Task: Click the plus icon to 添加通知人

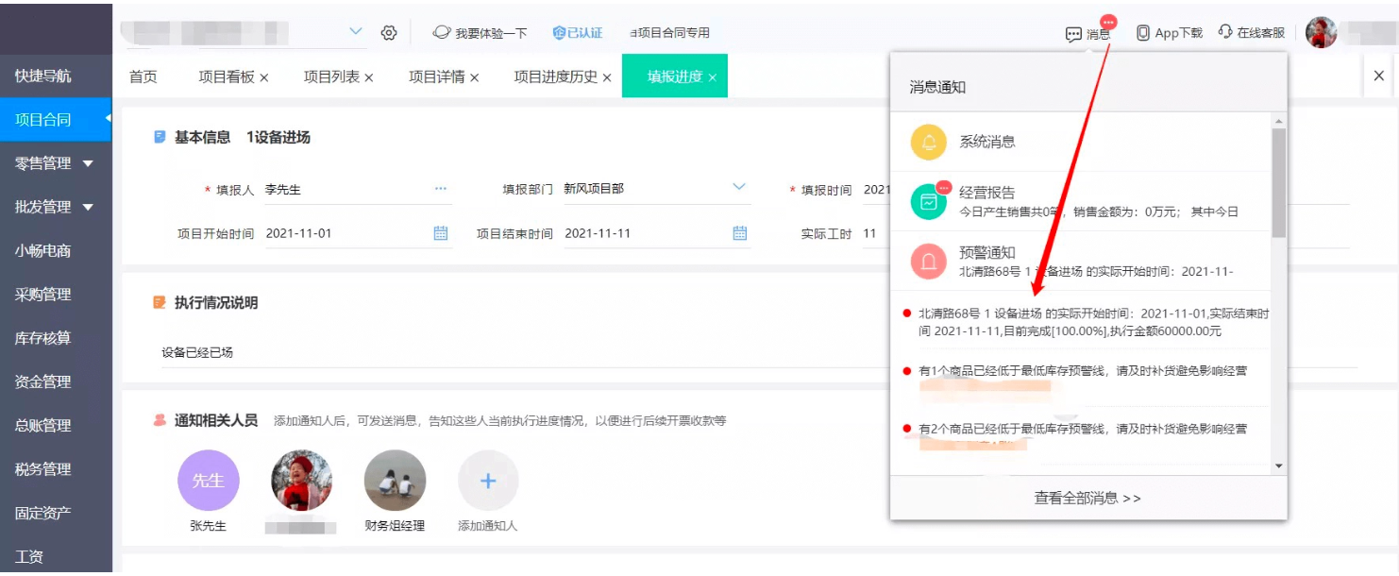Action: 488,482
